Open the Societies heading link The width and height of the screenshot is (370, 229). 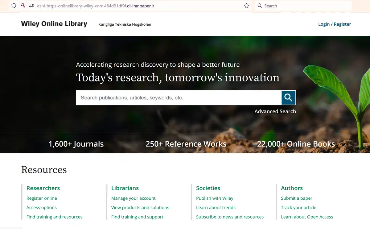point(208,188)
